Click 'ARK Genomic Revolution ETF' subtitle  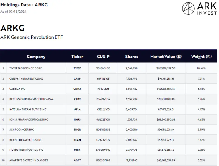tap(31, 37)
